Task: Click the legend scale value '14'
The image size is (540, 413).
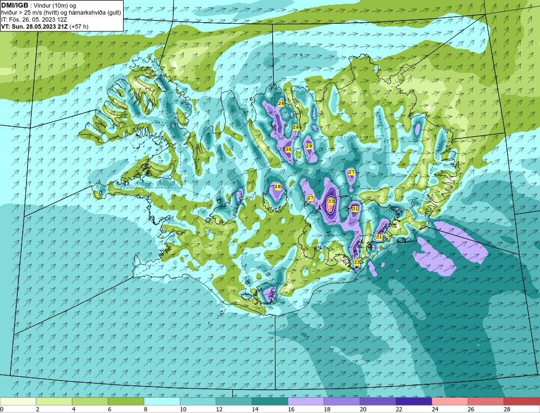Action: [x=255, y=410]
